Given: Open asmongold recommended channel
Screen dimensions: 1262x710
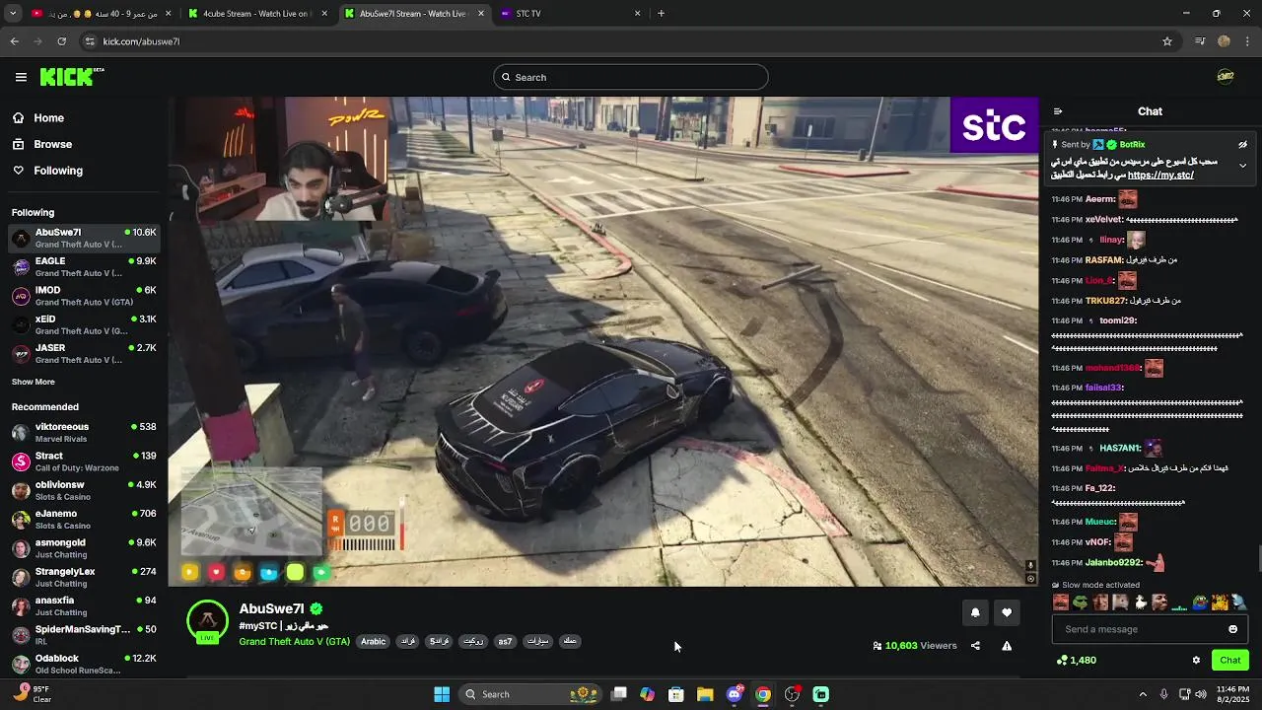Looking at the screenshot, I should coord(84,548).
